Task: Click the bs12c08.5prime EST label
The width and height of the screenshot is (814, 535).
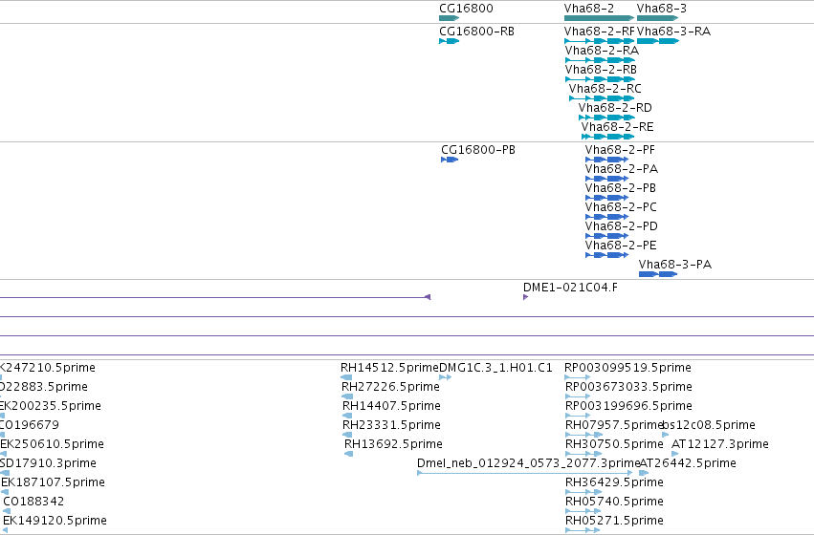Action: (709, 425)
